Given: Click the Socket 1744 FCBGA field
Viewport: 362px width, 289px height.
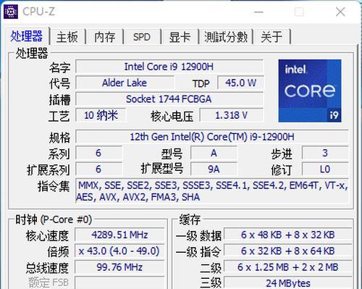Looking at the screenshot, I should pyautogui.click(x=169, y=99).
